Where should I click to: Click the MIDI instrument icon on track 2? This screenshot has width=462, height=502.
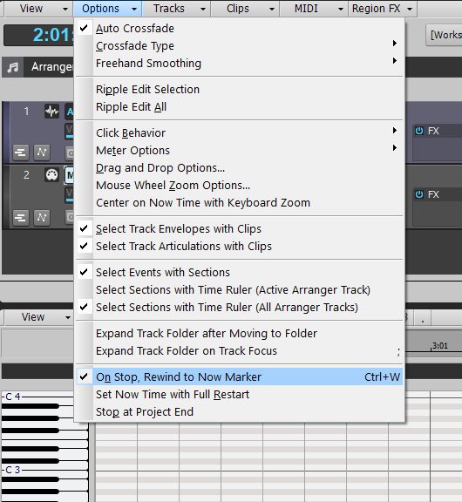pos(51,175)
